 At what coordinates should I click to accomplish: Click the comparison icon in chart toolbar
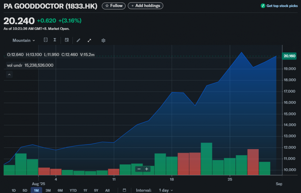(x=46, y=40)
